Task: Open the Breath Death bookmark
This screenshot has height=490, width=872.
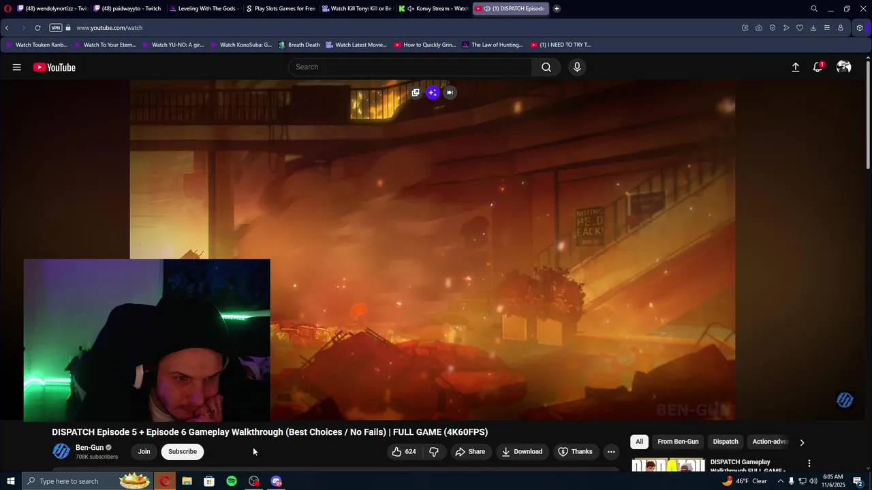Action: tap(298, 45)
